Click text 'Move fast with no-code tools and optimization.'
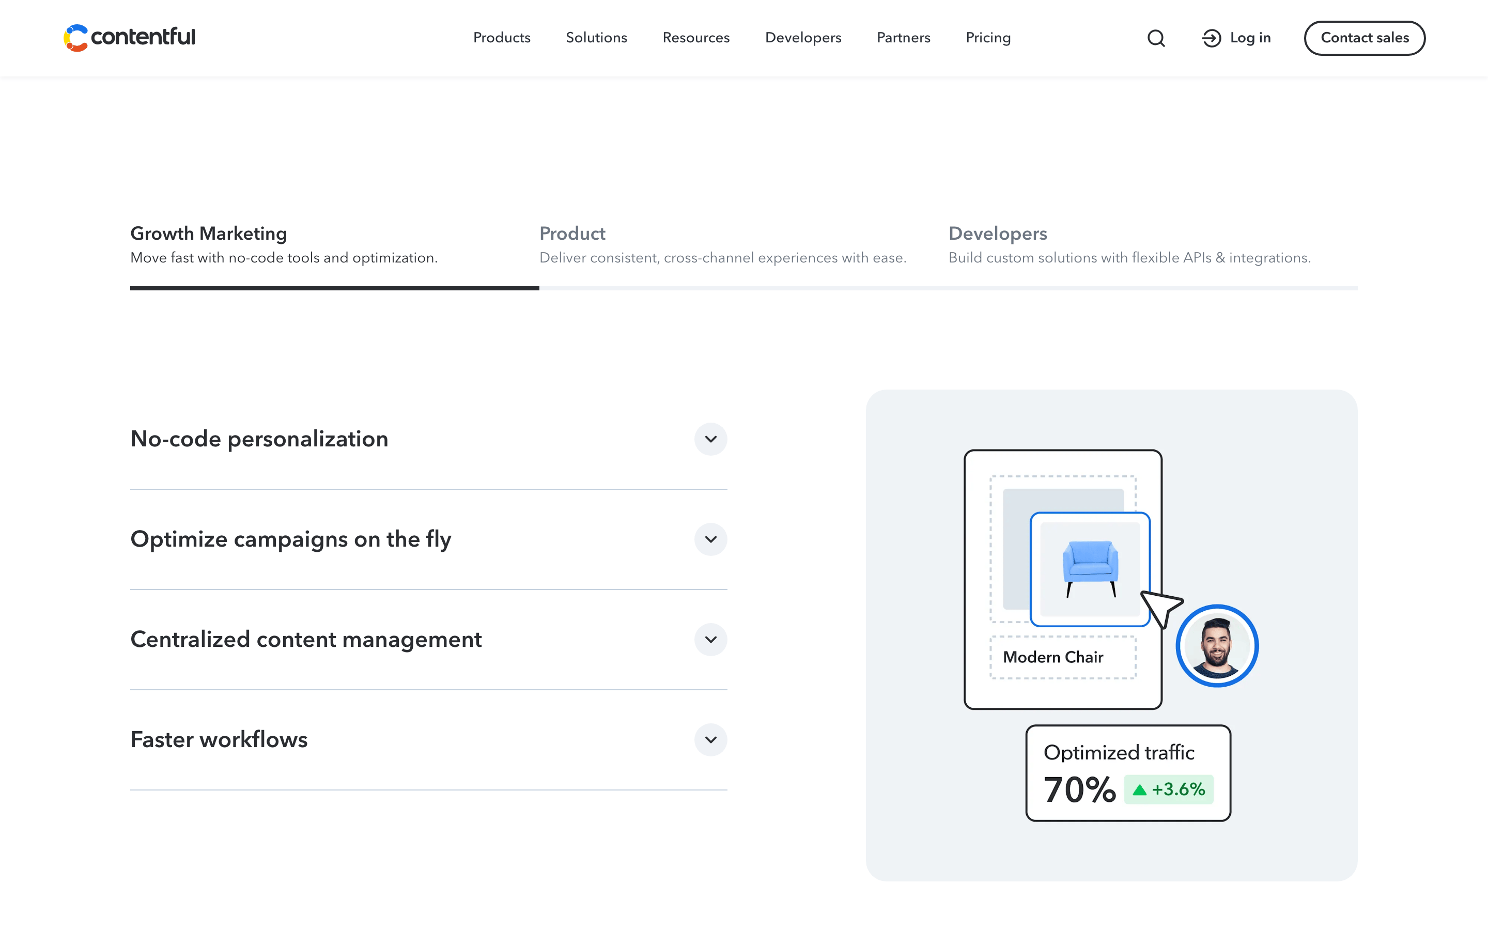 click(284, 258)
